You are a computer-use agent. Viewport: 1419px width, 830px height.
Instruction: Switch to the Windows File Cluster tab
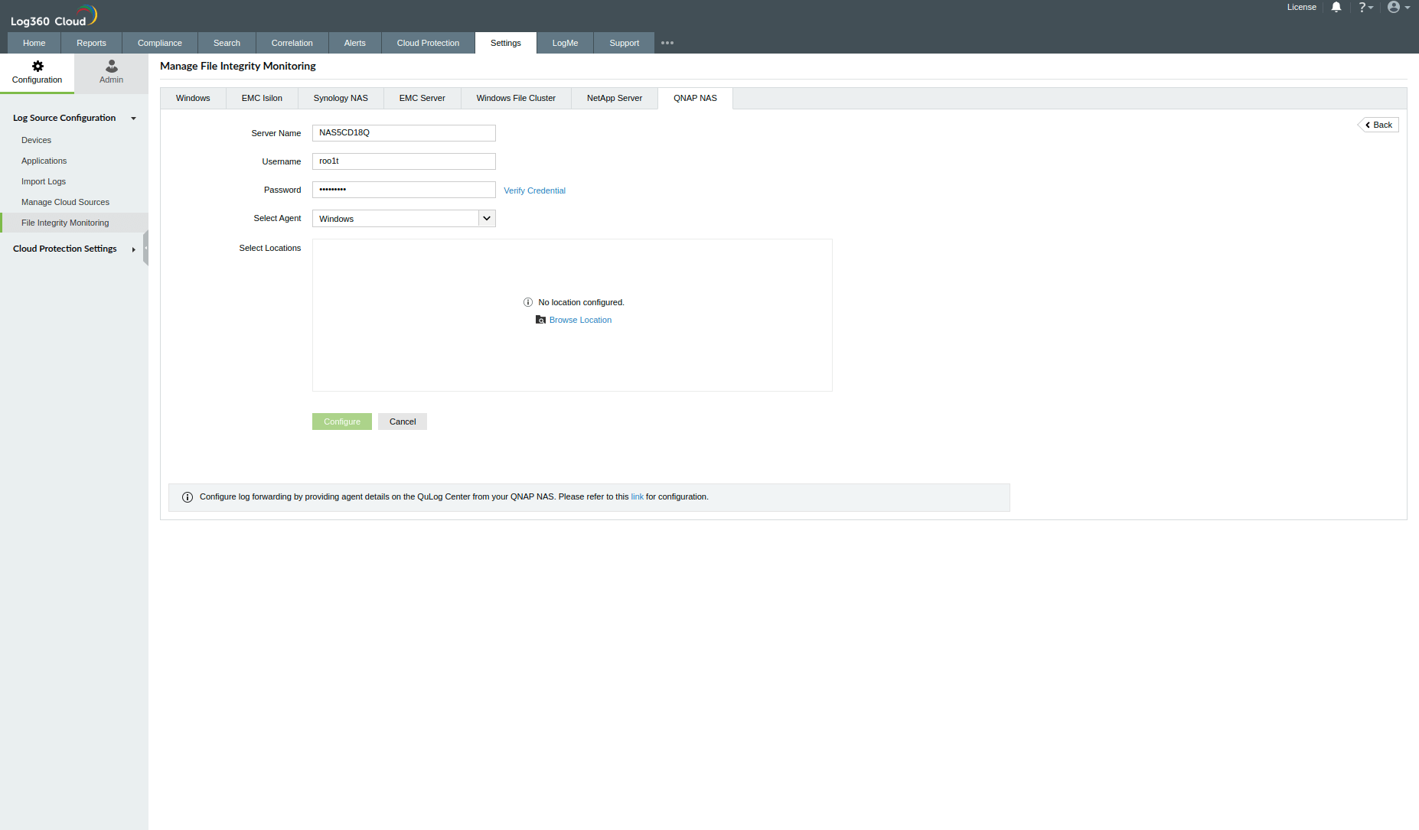pyautogui.click(x=517, y=99)
